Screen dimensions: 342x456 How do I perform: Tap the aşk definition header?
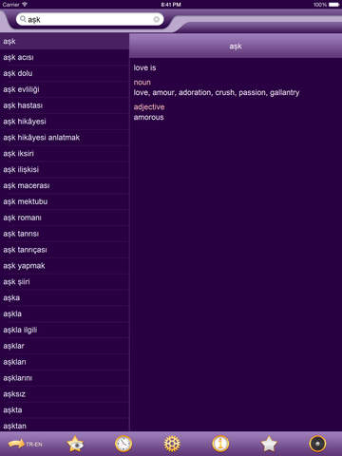pyautogui.click(x=236, y=47)
